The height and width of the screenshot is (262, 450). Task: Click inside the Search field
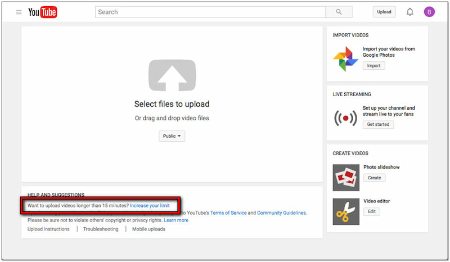pyautogui.click(x=210, y=12)
